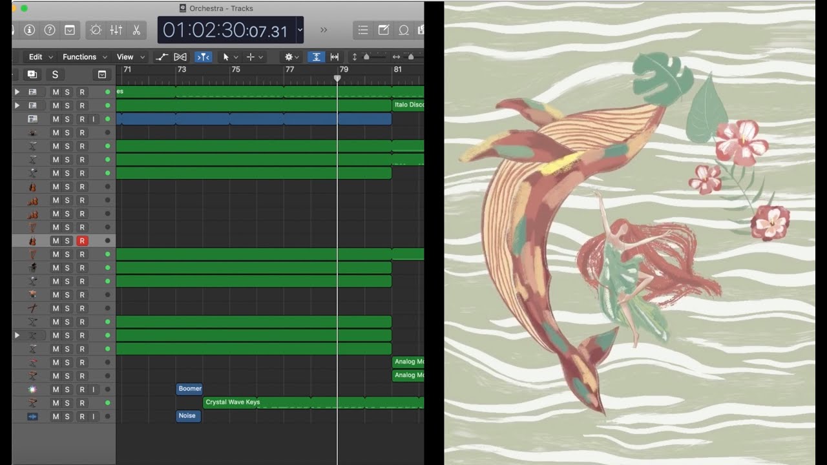Open Quick Help question mark button

[50, 30]
